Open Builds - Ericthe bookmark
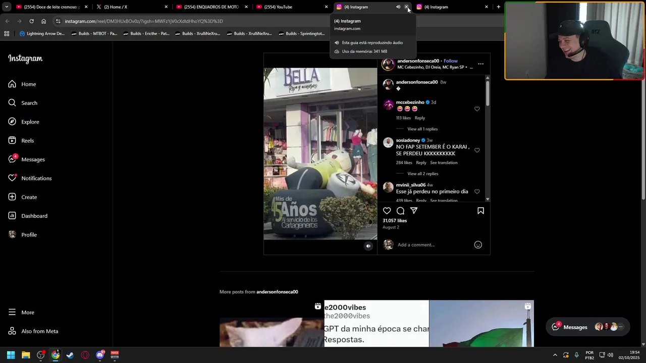Viewport: 646px width, 363px height. (x=146, y=34)
